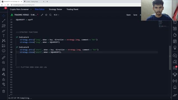
Task: Select the crosshair cursor tool
Action: [x=4, y=16]
